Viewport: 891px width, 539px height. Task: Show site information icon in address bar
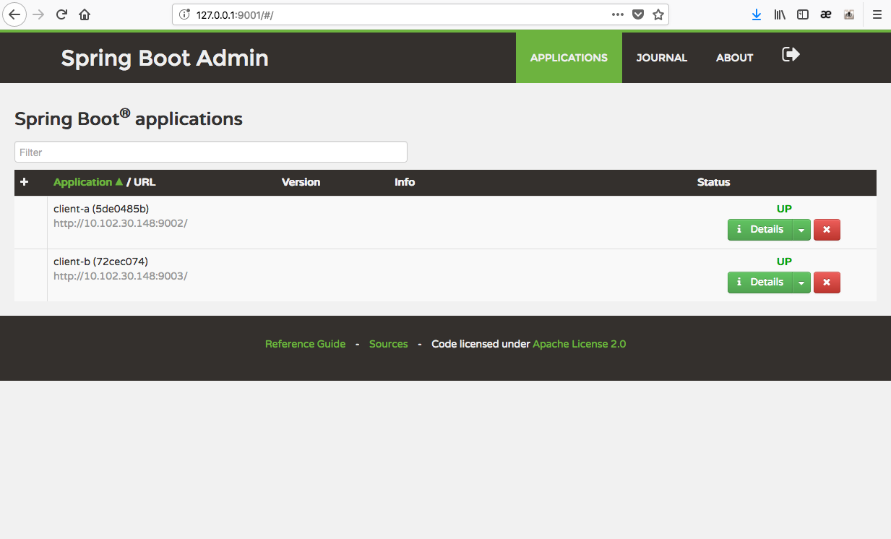point(184,14)
